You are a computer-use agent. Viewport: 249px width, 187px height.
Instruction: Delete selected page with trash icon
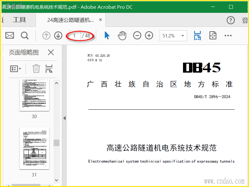click(36, 69)
